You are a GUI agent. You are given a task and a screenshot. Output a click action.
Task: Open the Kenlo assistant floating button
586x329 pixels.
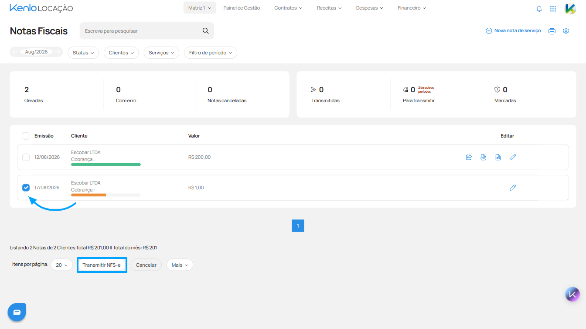(572, 294)
